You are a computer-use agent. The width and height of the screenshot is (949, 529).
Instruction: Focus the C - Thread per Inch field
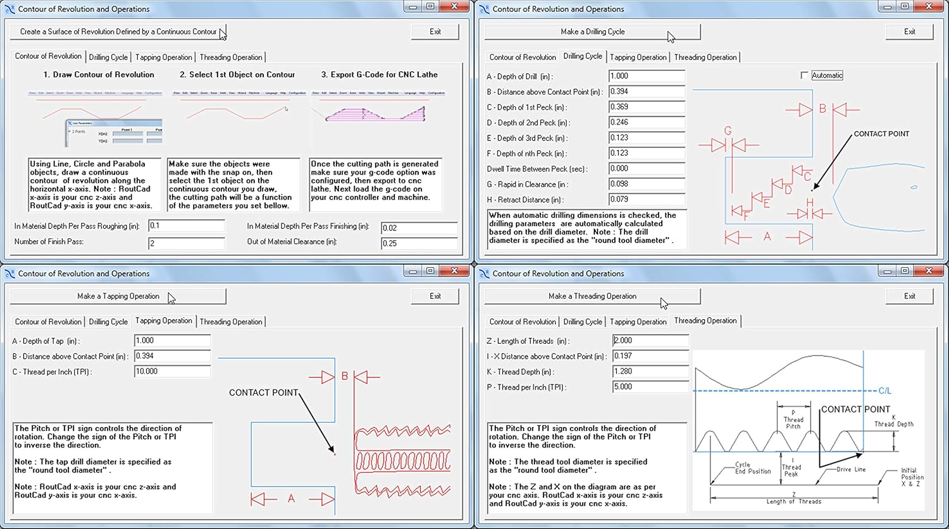pos(173,372)
